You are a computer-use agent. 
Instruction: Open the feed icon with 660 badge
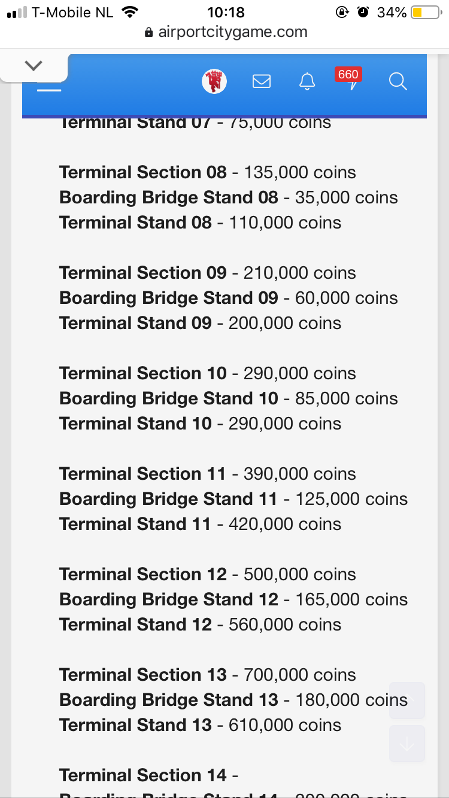pyautogui.click(x=351, y=81)
